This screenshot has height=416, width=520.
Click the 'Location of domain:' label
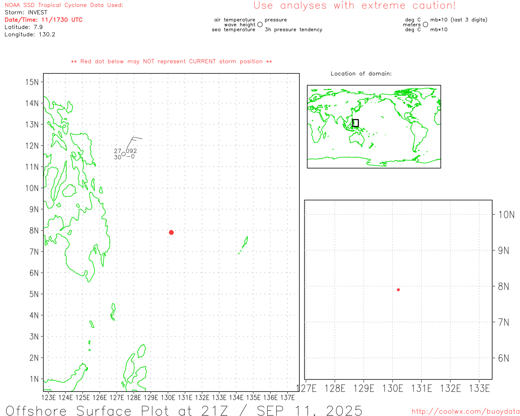tap(361, 74)
